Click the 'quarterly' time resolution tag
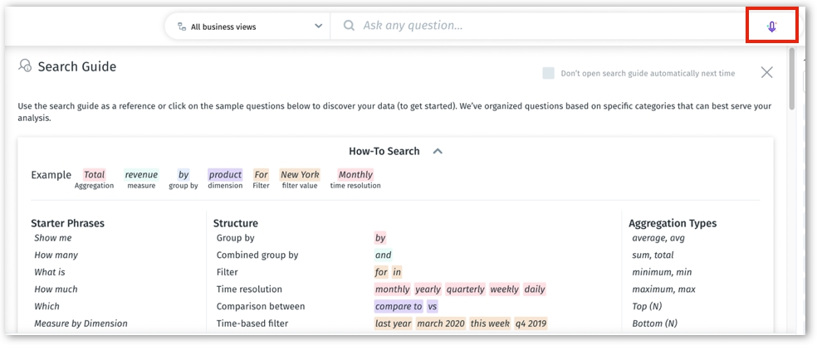Viewport: 817px width, 345px height. pos(465,289)
